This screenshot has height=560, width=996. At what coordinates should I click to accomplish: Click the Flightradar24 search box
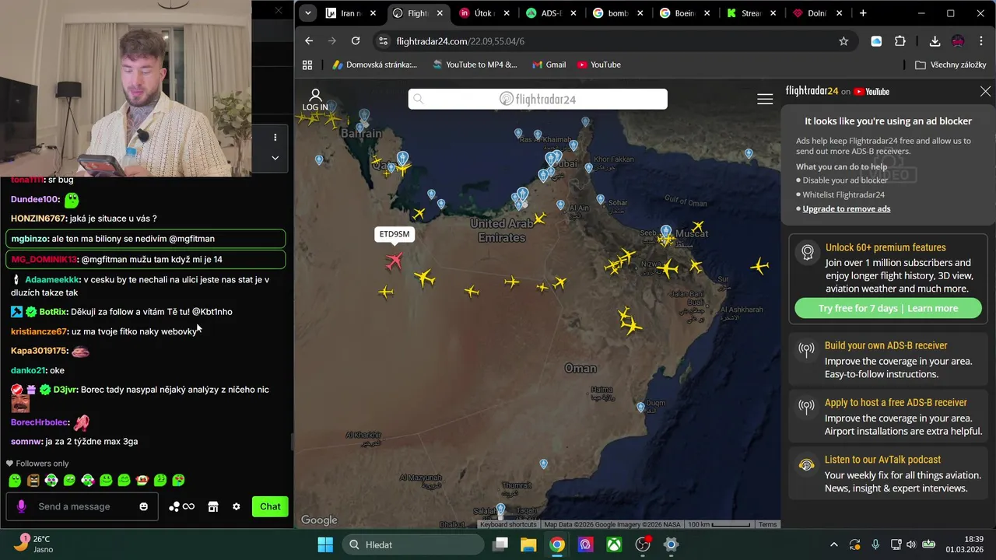click(x=538, y=99)
